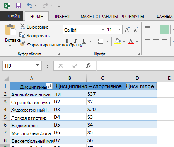174x147 pixels.
Task: Open underline style dropdown arrow
Action: (x=90, y=41)
